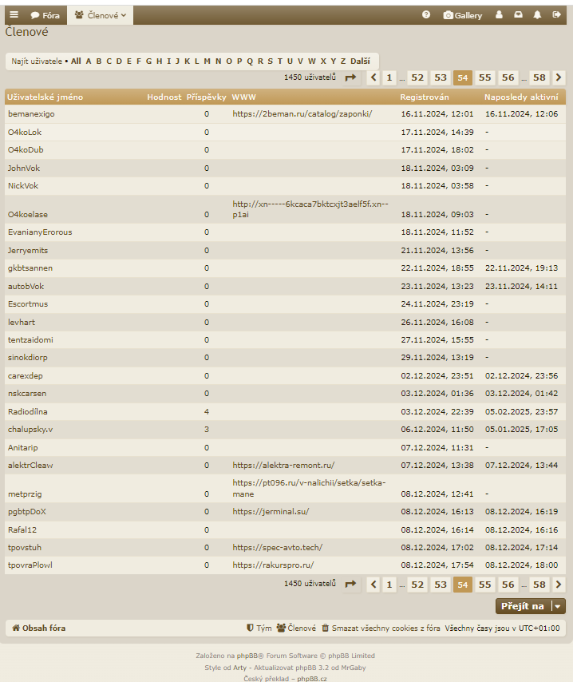Click the logout arrow icon in navbar

pyautogui.click(x=556, y=15)
